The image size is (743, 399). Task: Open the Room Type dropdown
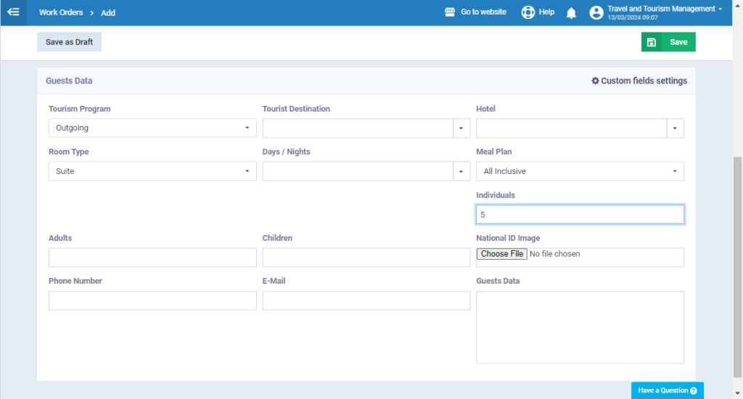click(x=152, y=171)
